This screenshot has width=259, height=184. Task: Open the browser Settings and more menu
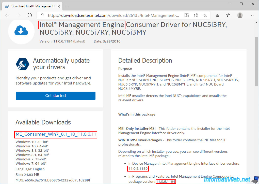[x=252, y=16]
